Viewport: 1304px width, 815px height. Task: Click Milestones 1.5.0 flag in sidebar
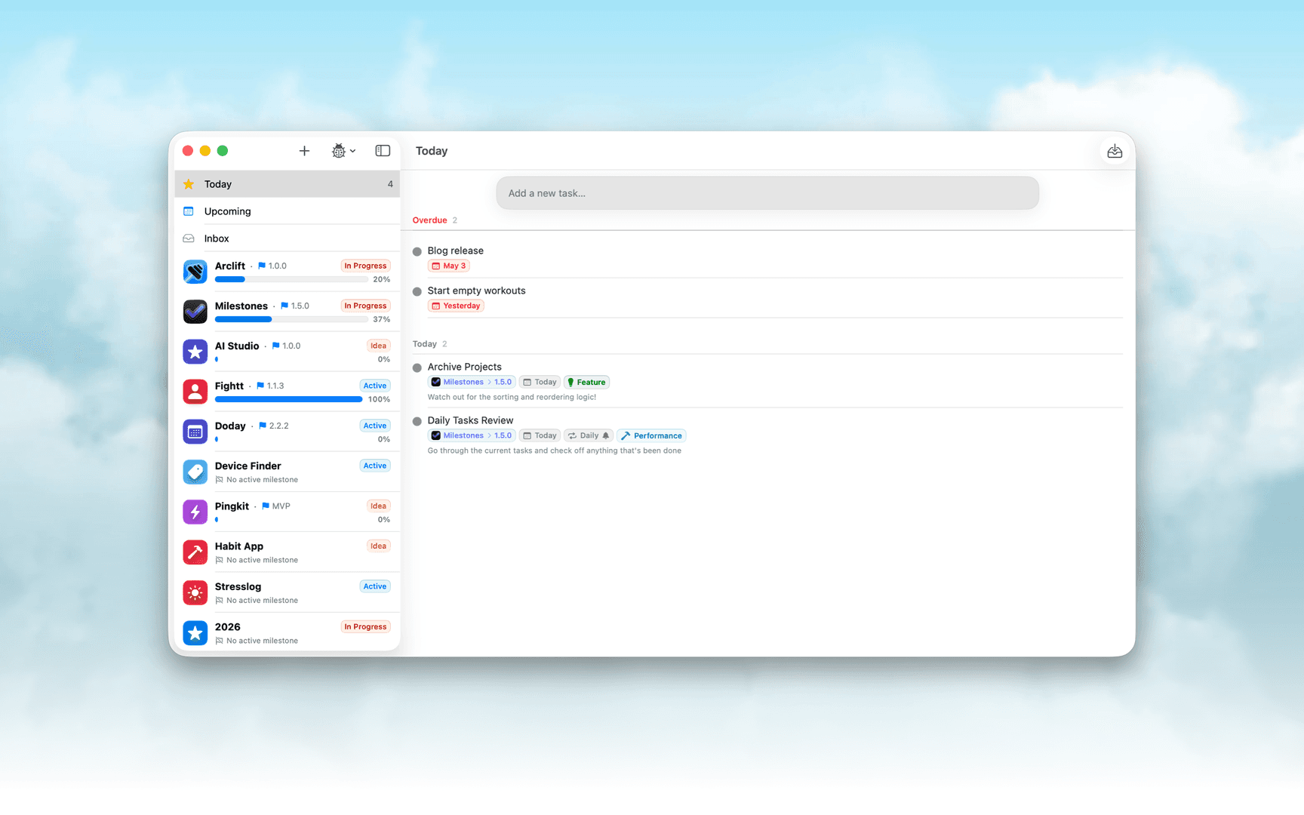click(x=295, y=306)
